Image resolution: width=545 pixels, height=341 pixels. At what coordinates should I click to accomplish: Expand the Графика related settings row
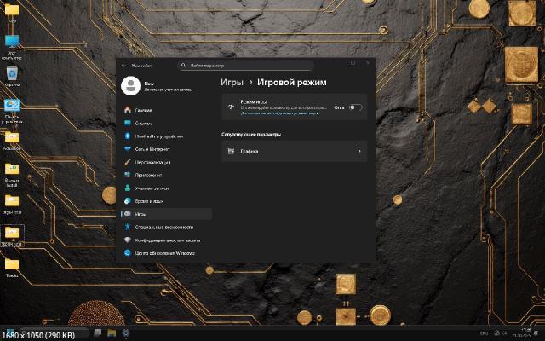pos(294,151)
